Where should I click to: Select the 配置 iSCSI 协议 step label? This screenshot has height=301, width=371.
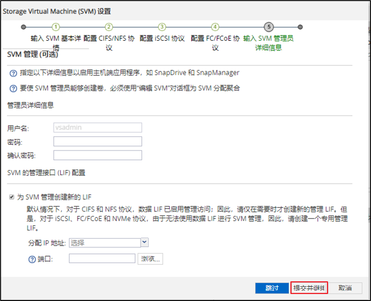[162, 39]
